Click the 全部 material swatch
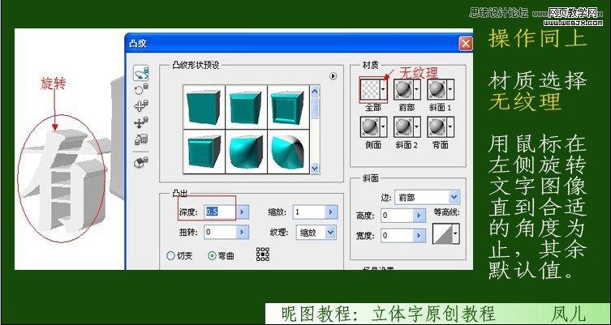This screenshot has width=611, height=325. (x=369, y=89)
